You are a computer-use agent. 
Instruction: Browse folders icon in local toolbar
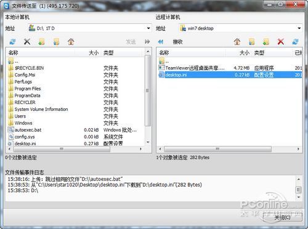(56, 42)
